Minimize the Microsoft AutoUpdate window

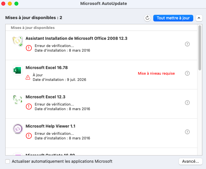10,4
